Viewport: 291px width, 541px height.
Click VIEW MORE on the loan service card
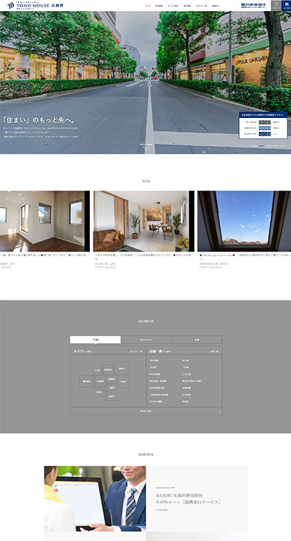tap(162, 509)
